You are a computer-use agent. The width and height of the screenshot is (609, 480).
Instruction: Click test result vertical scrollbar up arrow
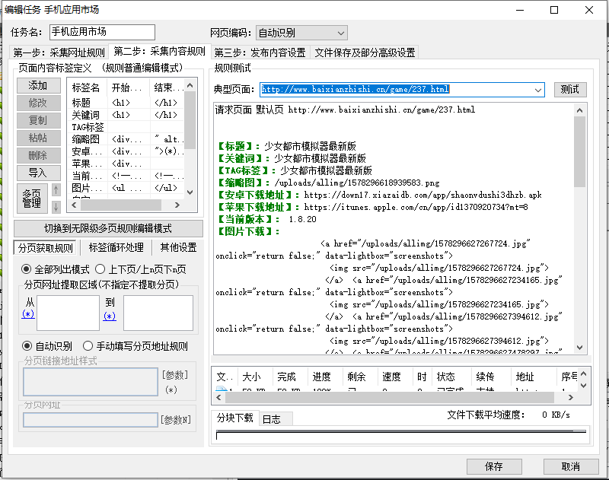pos(579,110)
